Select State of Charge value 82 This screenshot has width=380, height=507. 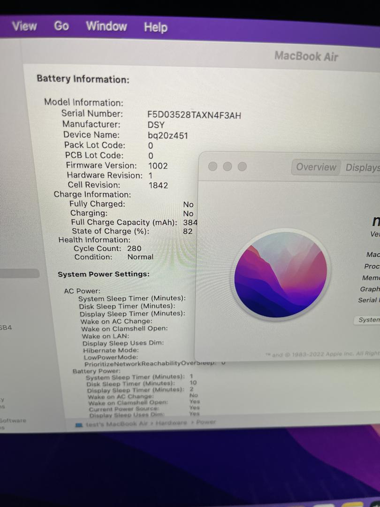188,231
